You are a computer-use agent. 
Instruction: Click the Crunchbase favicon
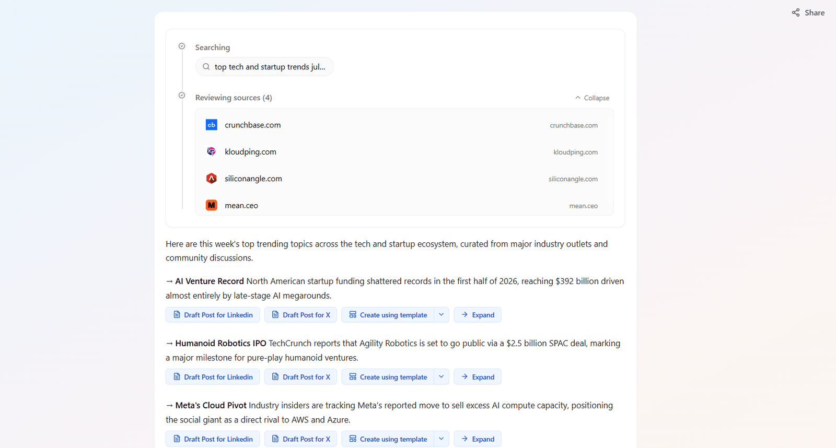(212, 125)
